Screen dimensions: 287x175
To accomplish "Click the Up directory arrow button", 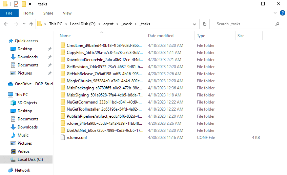I will coord(31,24).
